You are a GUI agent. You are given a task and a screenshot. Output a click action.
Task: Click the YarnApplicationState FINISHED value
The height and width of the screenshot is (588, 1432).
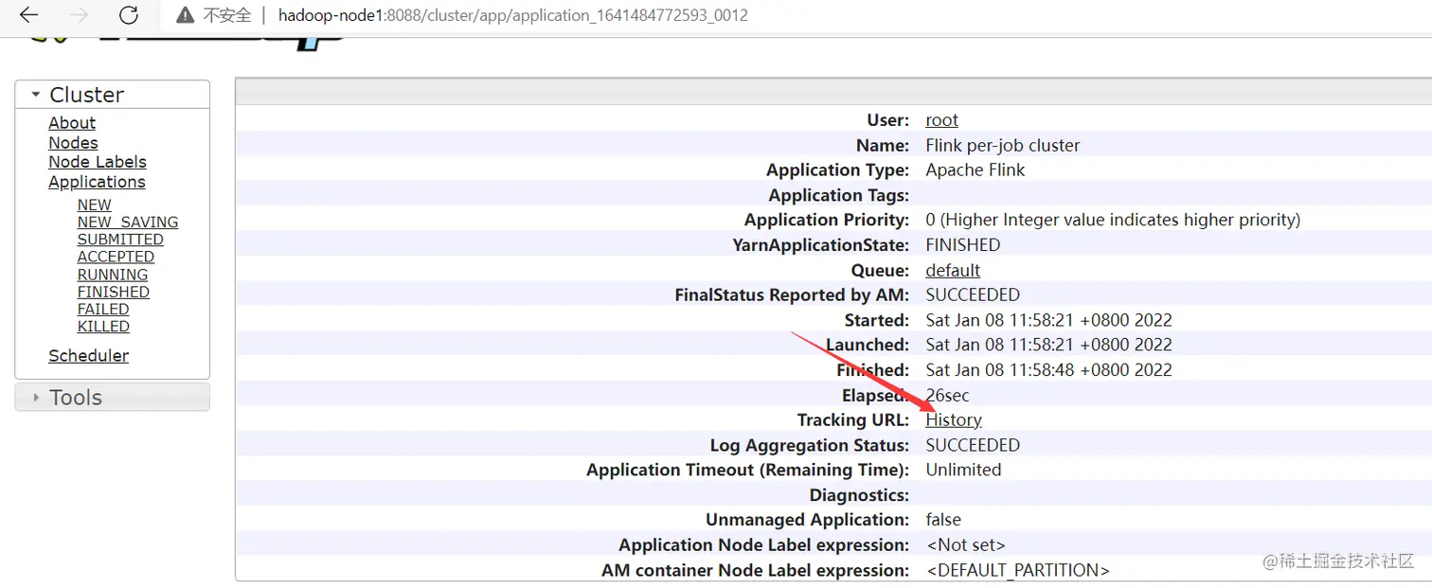pos(962,244)
